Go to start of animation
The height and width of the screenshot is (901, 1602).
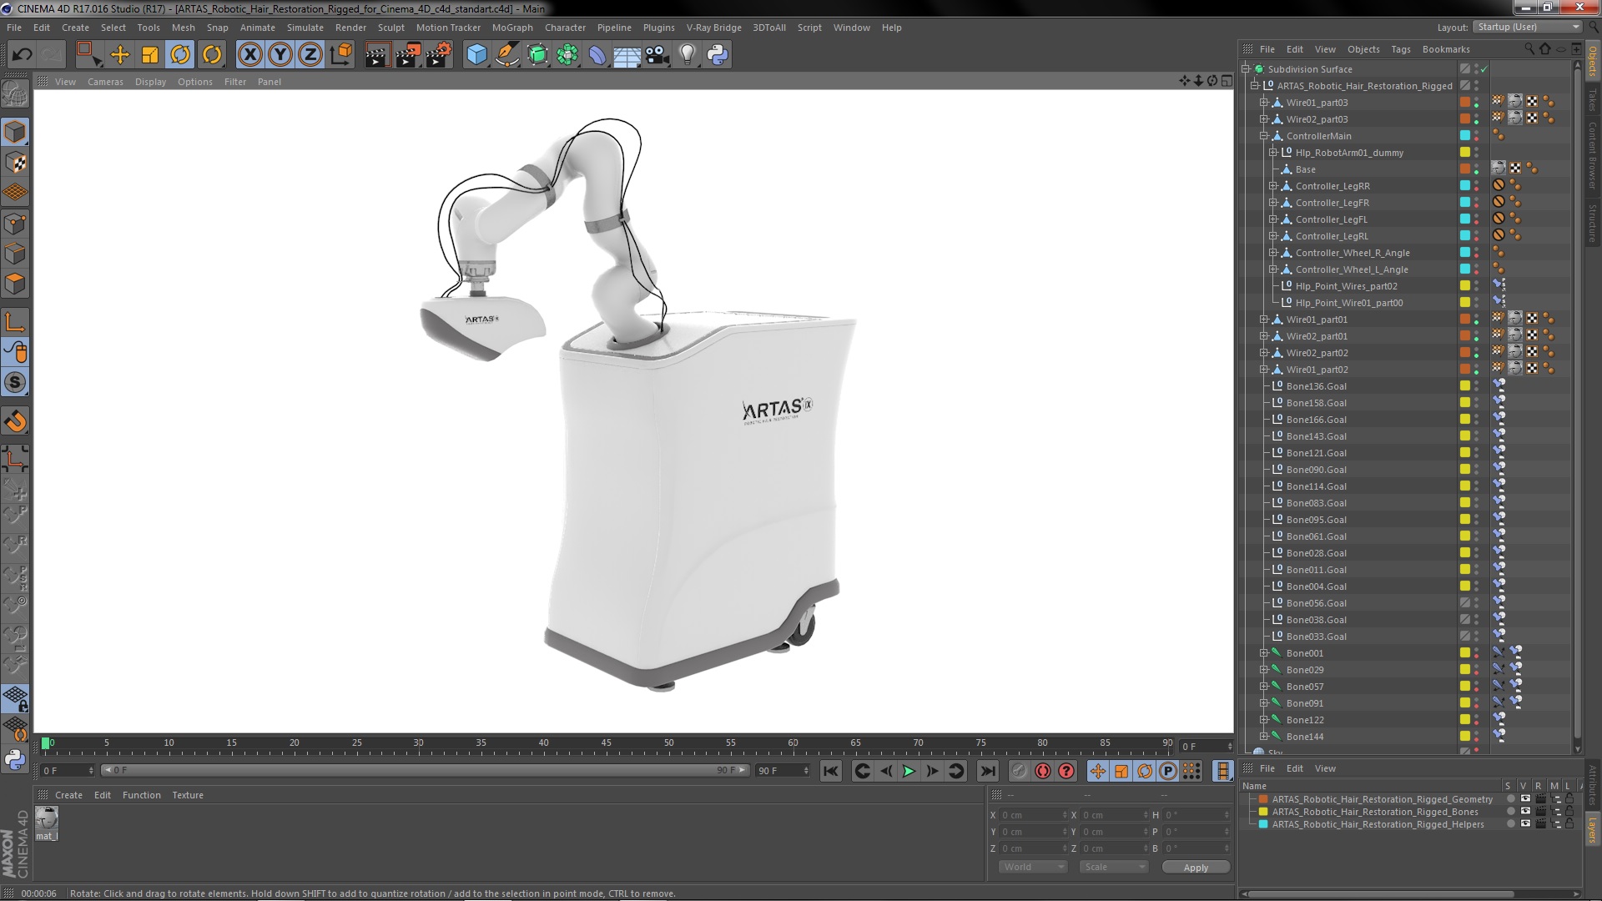tap(830, 772)
